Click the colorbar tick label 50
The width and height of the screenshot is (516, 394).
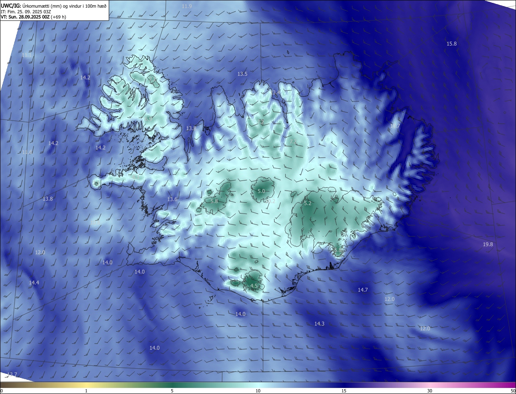pos(513,391)
